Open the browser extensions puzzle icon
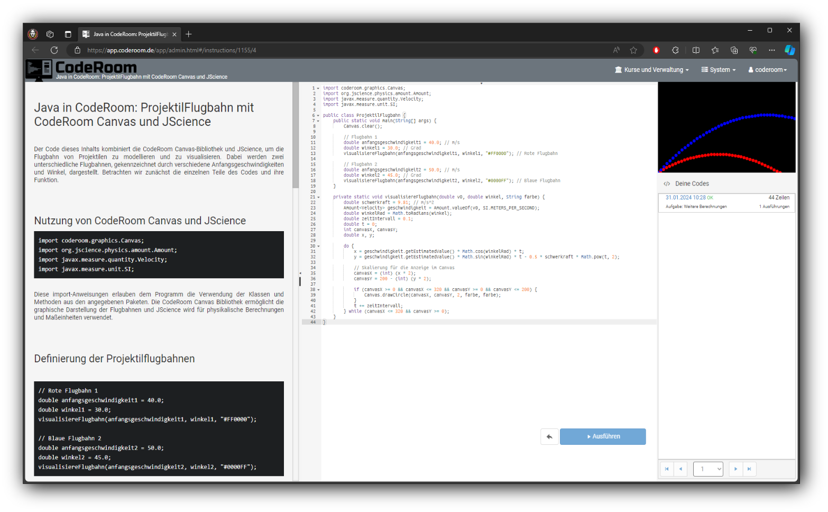The height and width of the screenshot is (512, 828). tap(675, 50)
